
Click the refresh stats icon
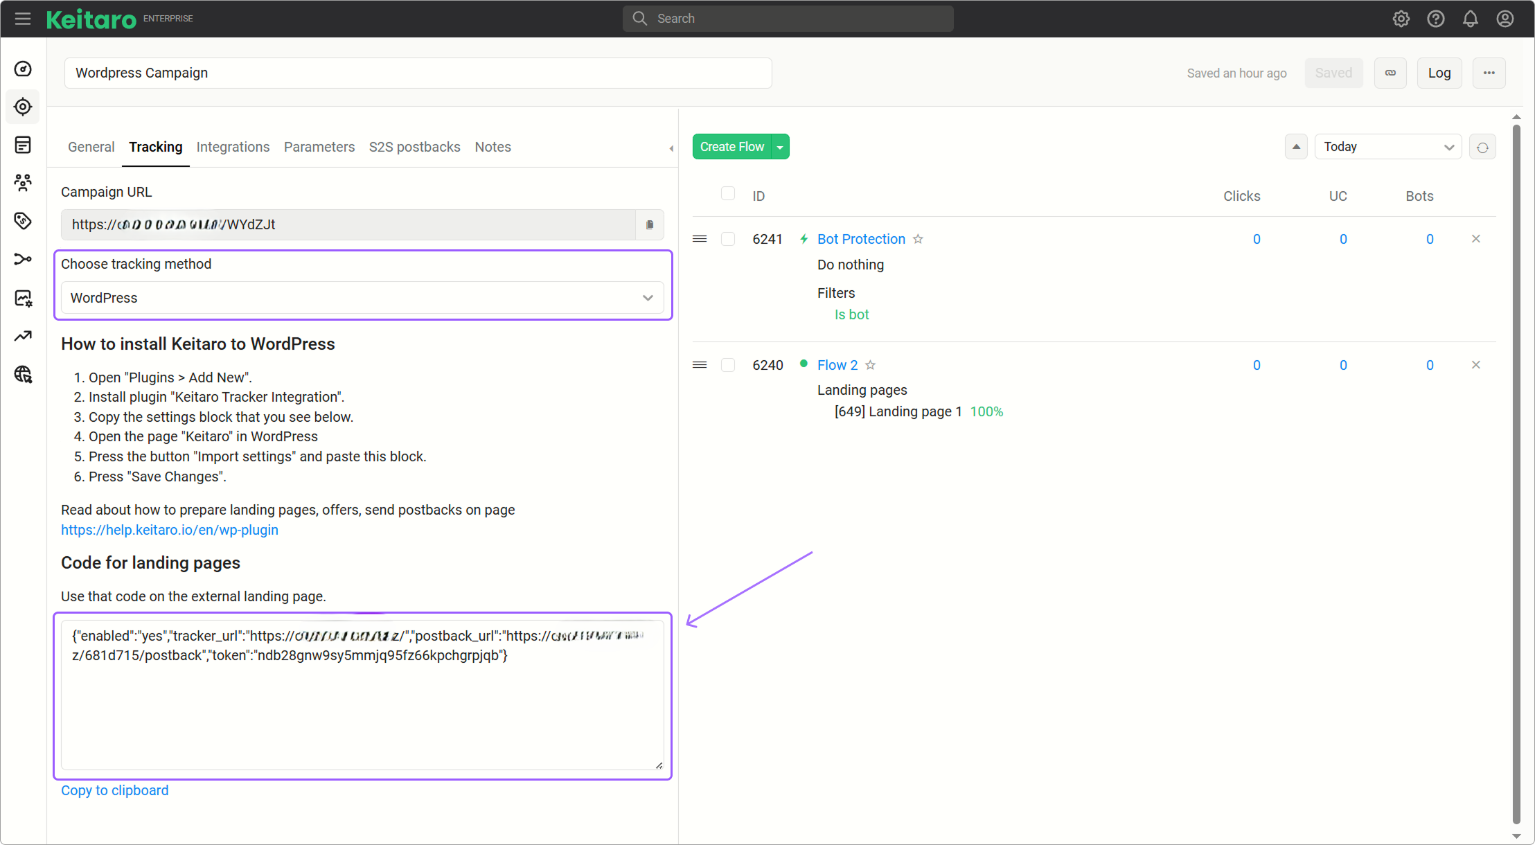coord(1482,147)
